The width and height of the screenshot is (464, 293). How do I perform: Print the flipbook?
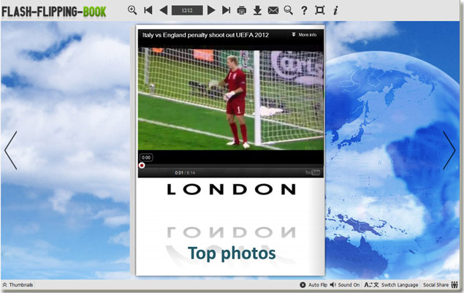click(x=242, y=11)
